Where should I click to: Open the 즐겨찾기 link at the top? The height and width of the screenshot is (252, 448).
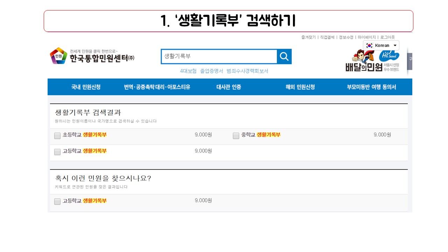click(x=308, y=37)
